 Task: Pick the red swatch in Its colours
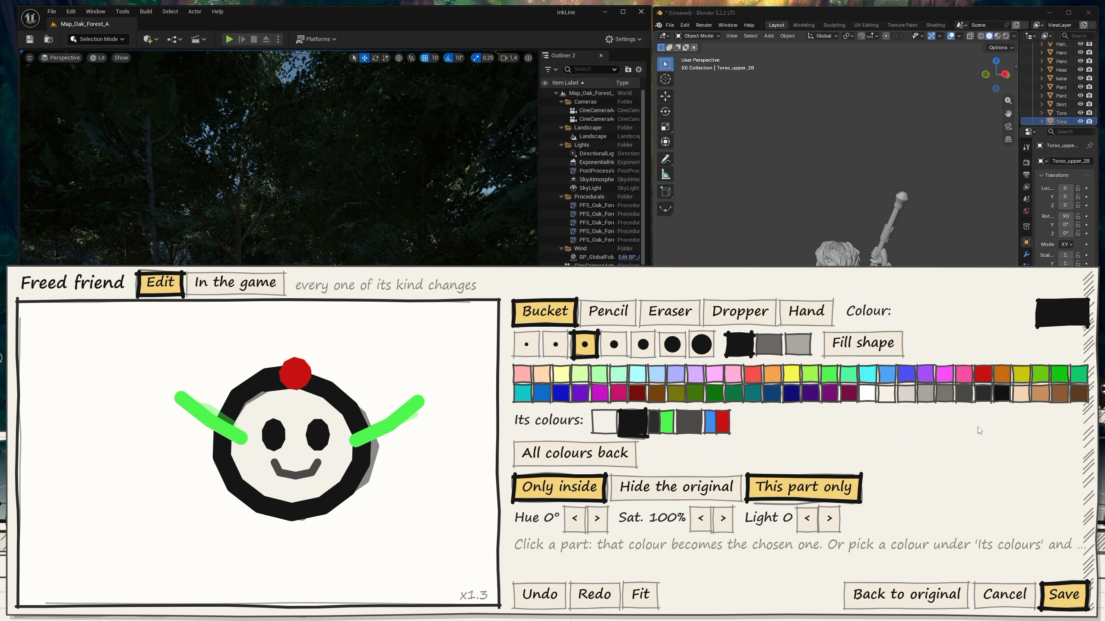tap(723, 422)
